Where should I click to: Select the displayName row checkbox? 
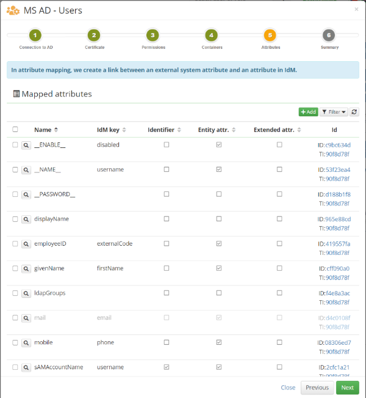[x=15, y=219]
